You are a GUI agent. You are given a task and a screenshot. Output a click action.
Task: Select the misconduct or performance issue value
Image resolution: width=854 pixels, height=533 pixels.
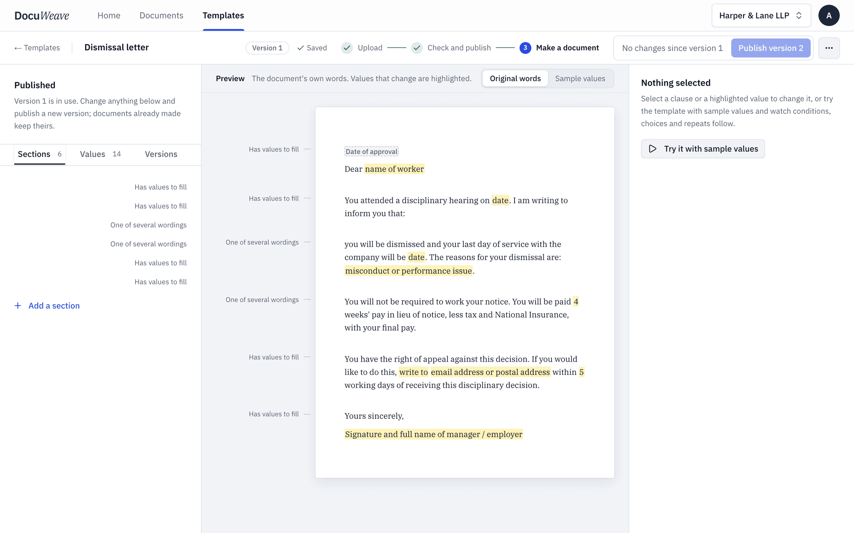408,271
